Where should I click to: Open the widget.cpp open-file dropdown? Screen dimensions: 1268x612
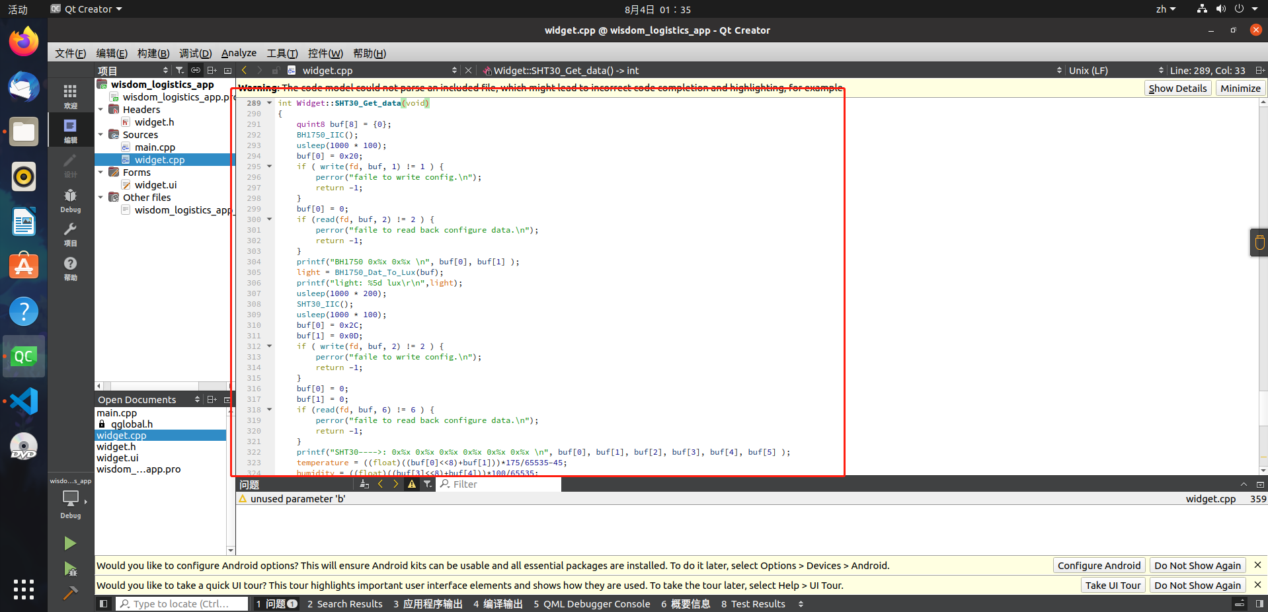pyautogui.click(x=372, y=70)
